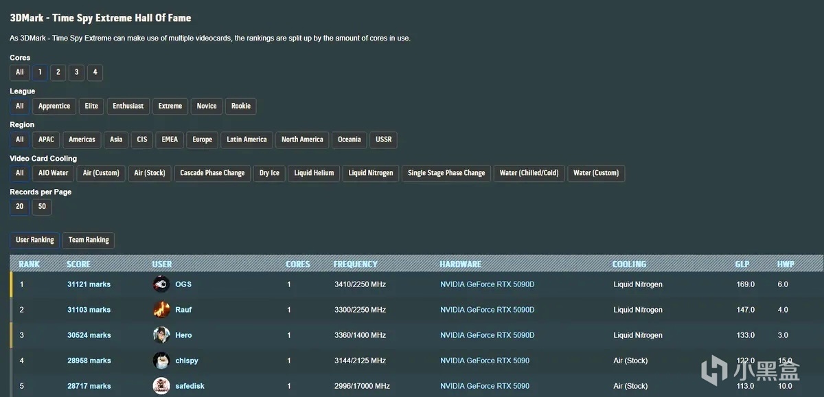Screen dimensions: 824x397
Task: Select All under League filter
Action: [19, 106]
